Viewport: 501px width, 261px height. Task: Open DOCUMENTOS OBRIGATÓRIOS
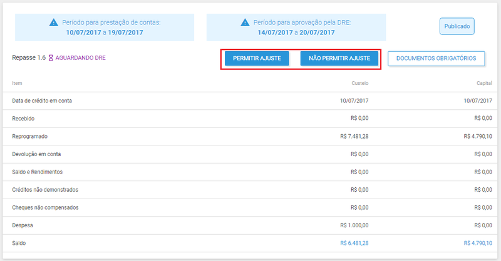click(436, 58)
